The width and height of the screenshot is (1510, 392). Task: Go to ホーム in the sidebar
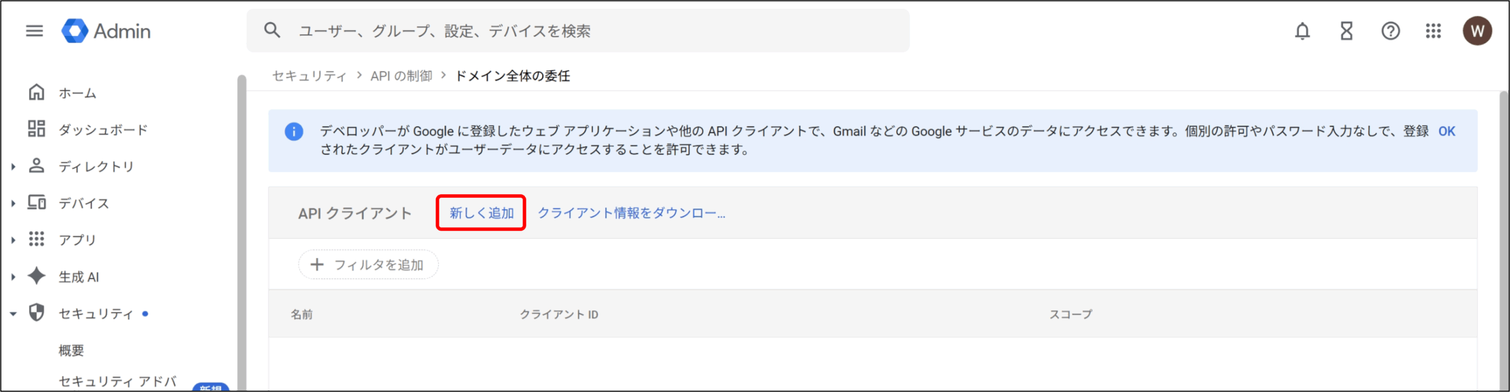[77, 93]
